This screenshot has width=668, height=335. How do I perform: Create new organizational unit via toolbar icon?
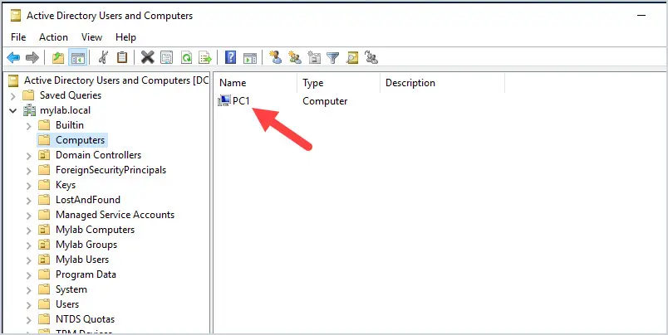[314, 57]
